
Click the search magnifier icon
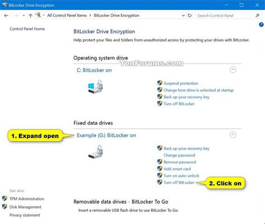click(x=258, y=16)
